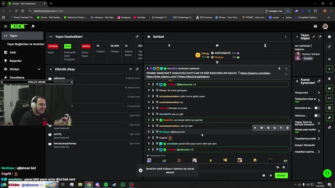Click the lightning bolt icon in the right sidebar
This screenshot has height=188, width=335.
(329, 69)
